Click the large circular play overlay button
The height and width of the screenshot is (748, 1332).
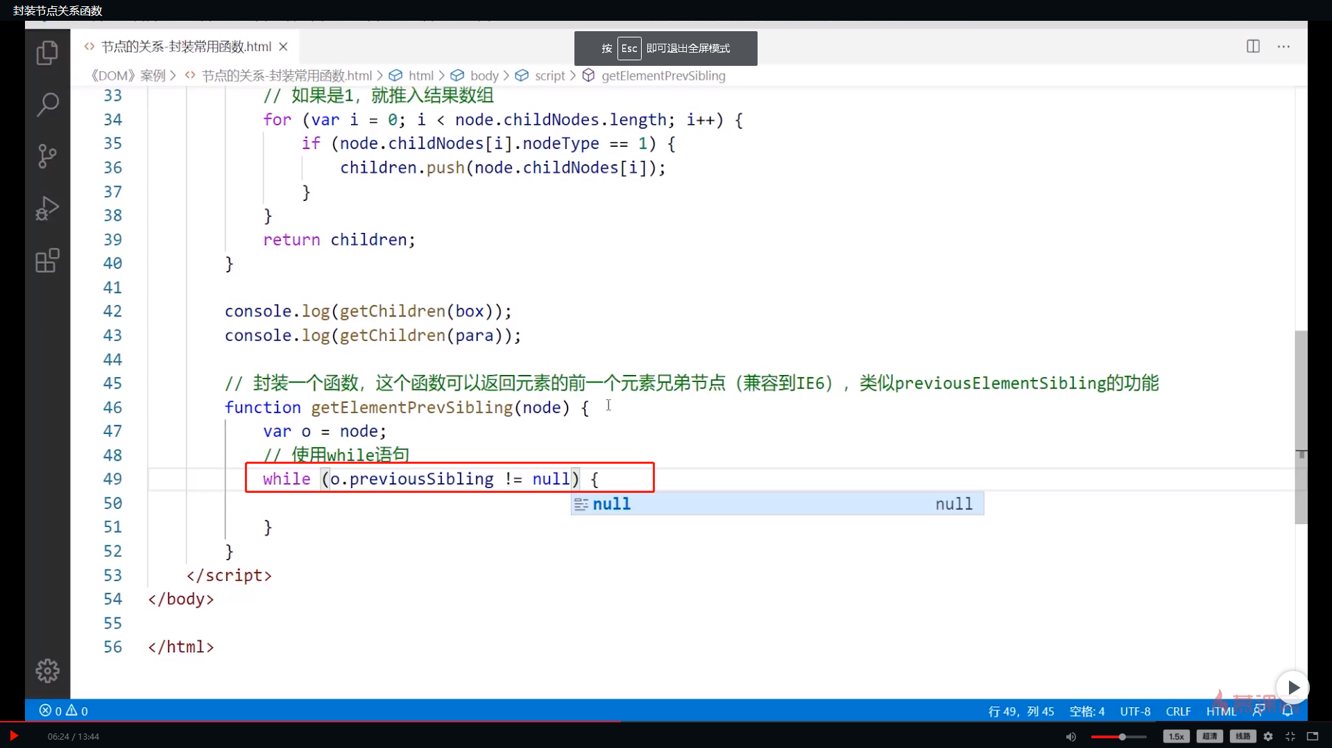coord(1292,688)
